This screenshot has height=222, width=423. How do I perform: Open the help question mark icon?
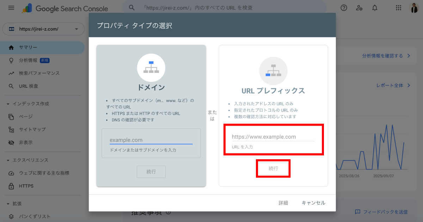344,8
